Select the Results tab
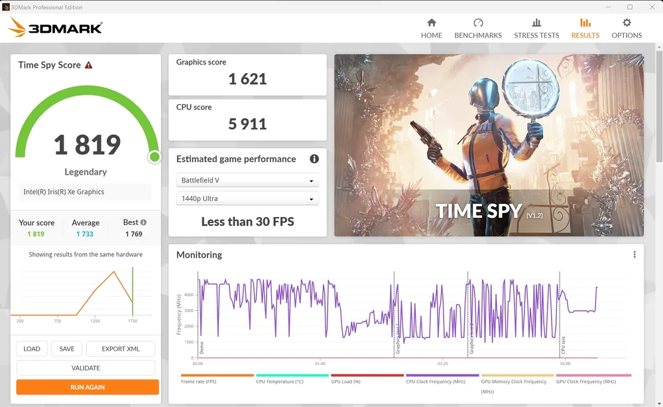 click(x=585, y=29)
